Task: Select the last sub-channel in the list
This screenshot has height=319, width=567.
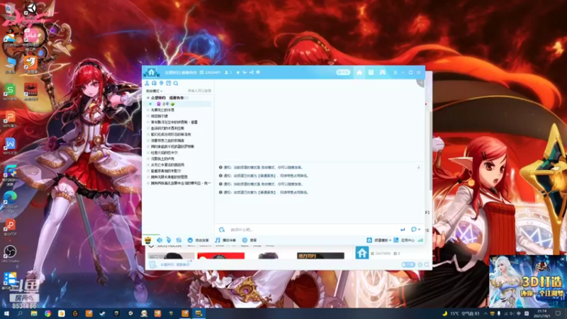Action: point(181,183)
